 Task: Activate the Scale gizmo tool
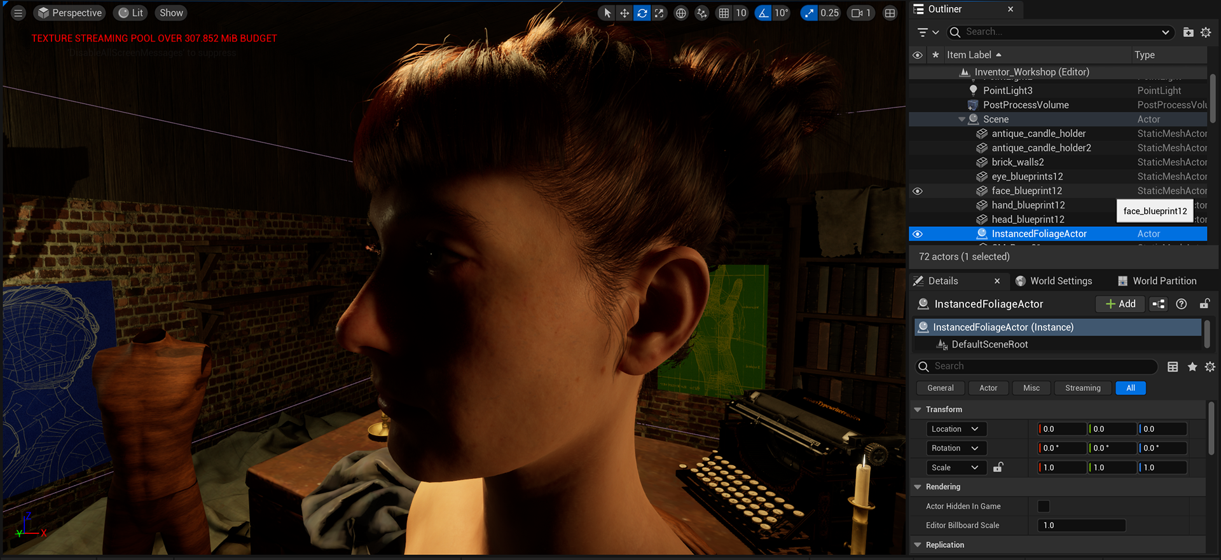(659, 13)
